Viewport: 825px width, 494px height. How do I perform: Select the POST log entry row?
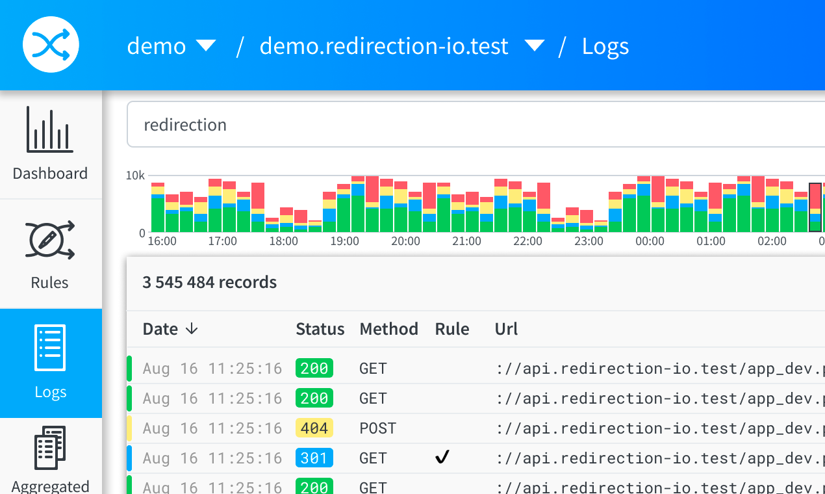pyautogui.click(x=455, y=428)
